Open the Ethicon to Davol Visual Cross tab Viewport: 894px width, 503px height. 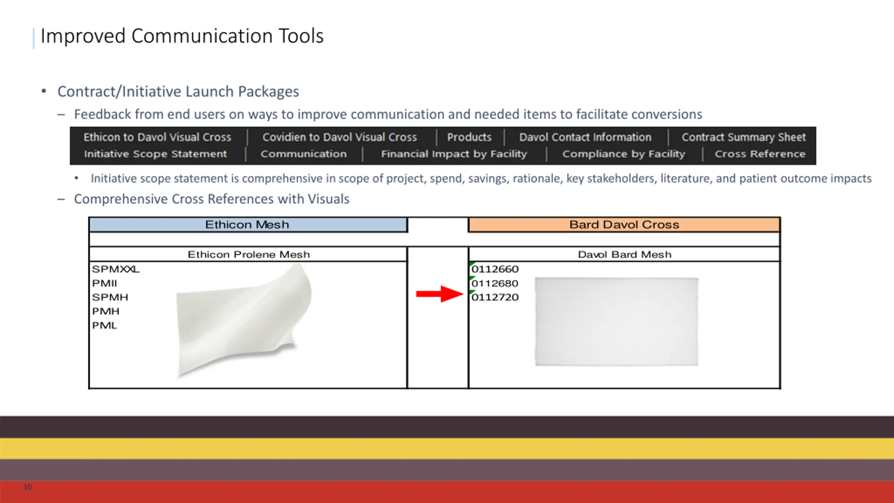pyautogui.click(x=157, y=137)
